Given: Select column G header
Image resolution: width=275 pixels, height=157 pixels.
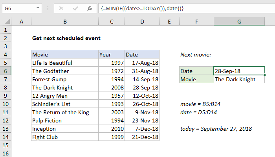Looking at the screenshot, I should click(239, 21).
